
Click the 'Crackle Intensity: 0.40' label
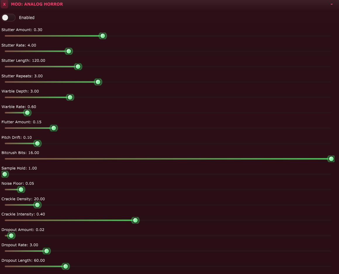click(23, 215)
